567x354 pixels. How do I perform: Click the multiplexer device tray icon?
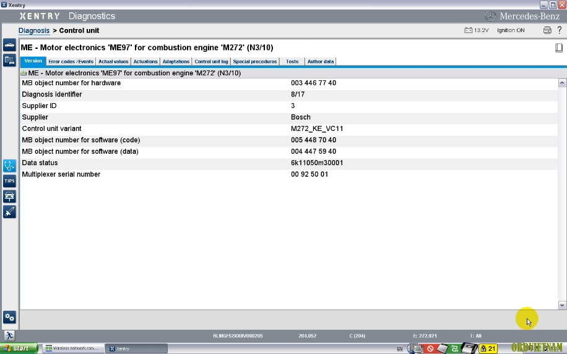click(x=469, y=348)
